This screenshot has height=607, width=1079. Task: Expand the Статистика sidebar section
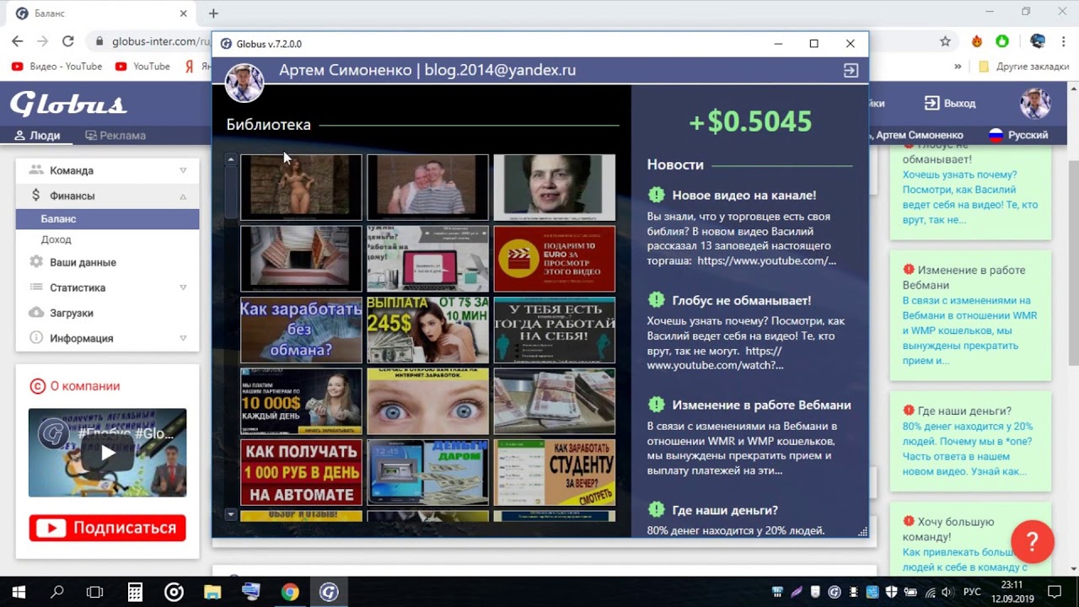tap(107, 287)
